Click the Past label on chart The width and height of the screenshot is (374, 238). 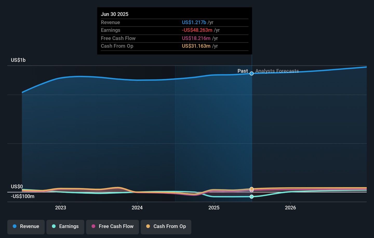point(243,71)
